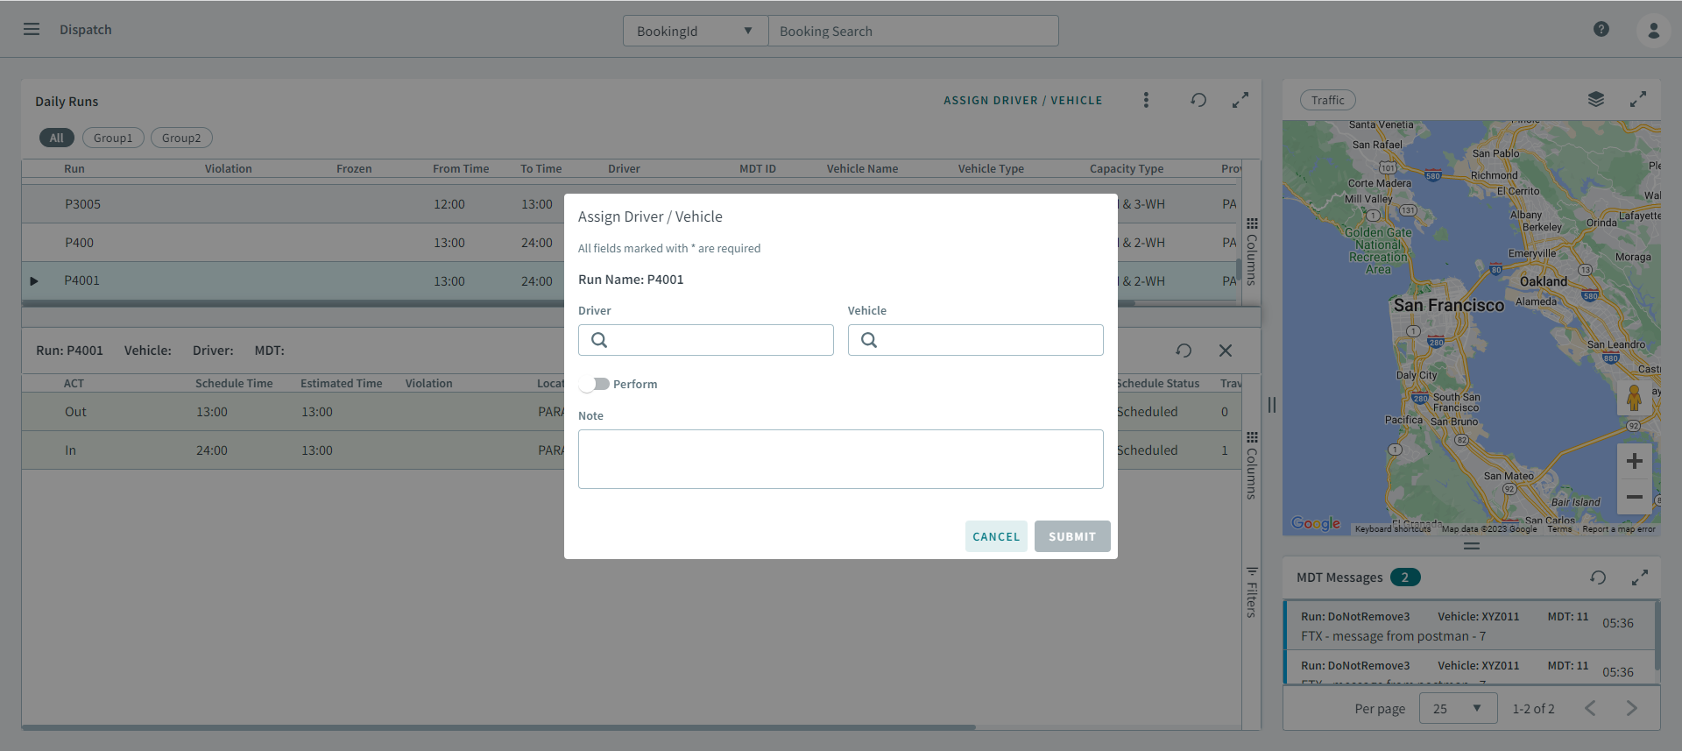This screenshot has width=1682, height=751.
Task: Select the All group filter chip
Action: coord(56,138)
